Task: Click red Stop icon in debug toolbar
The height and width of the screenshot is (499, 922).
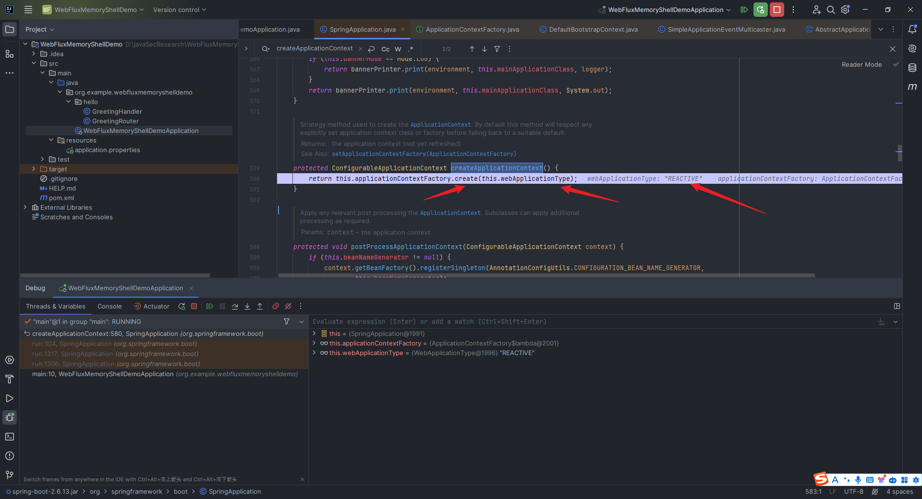Action: point(194,306)
